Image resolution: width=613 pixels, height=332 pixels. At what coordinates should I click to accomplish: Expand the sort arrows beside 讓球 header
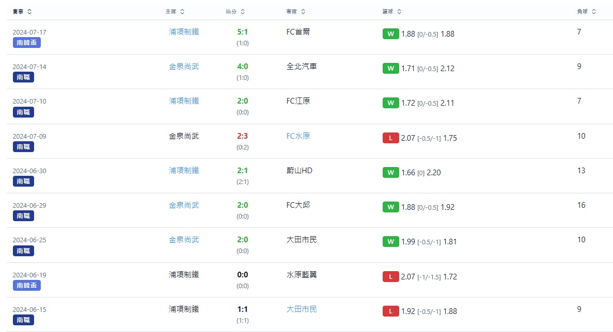[x=400, y=10]
